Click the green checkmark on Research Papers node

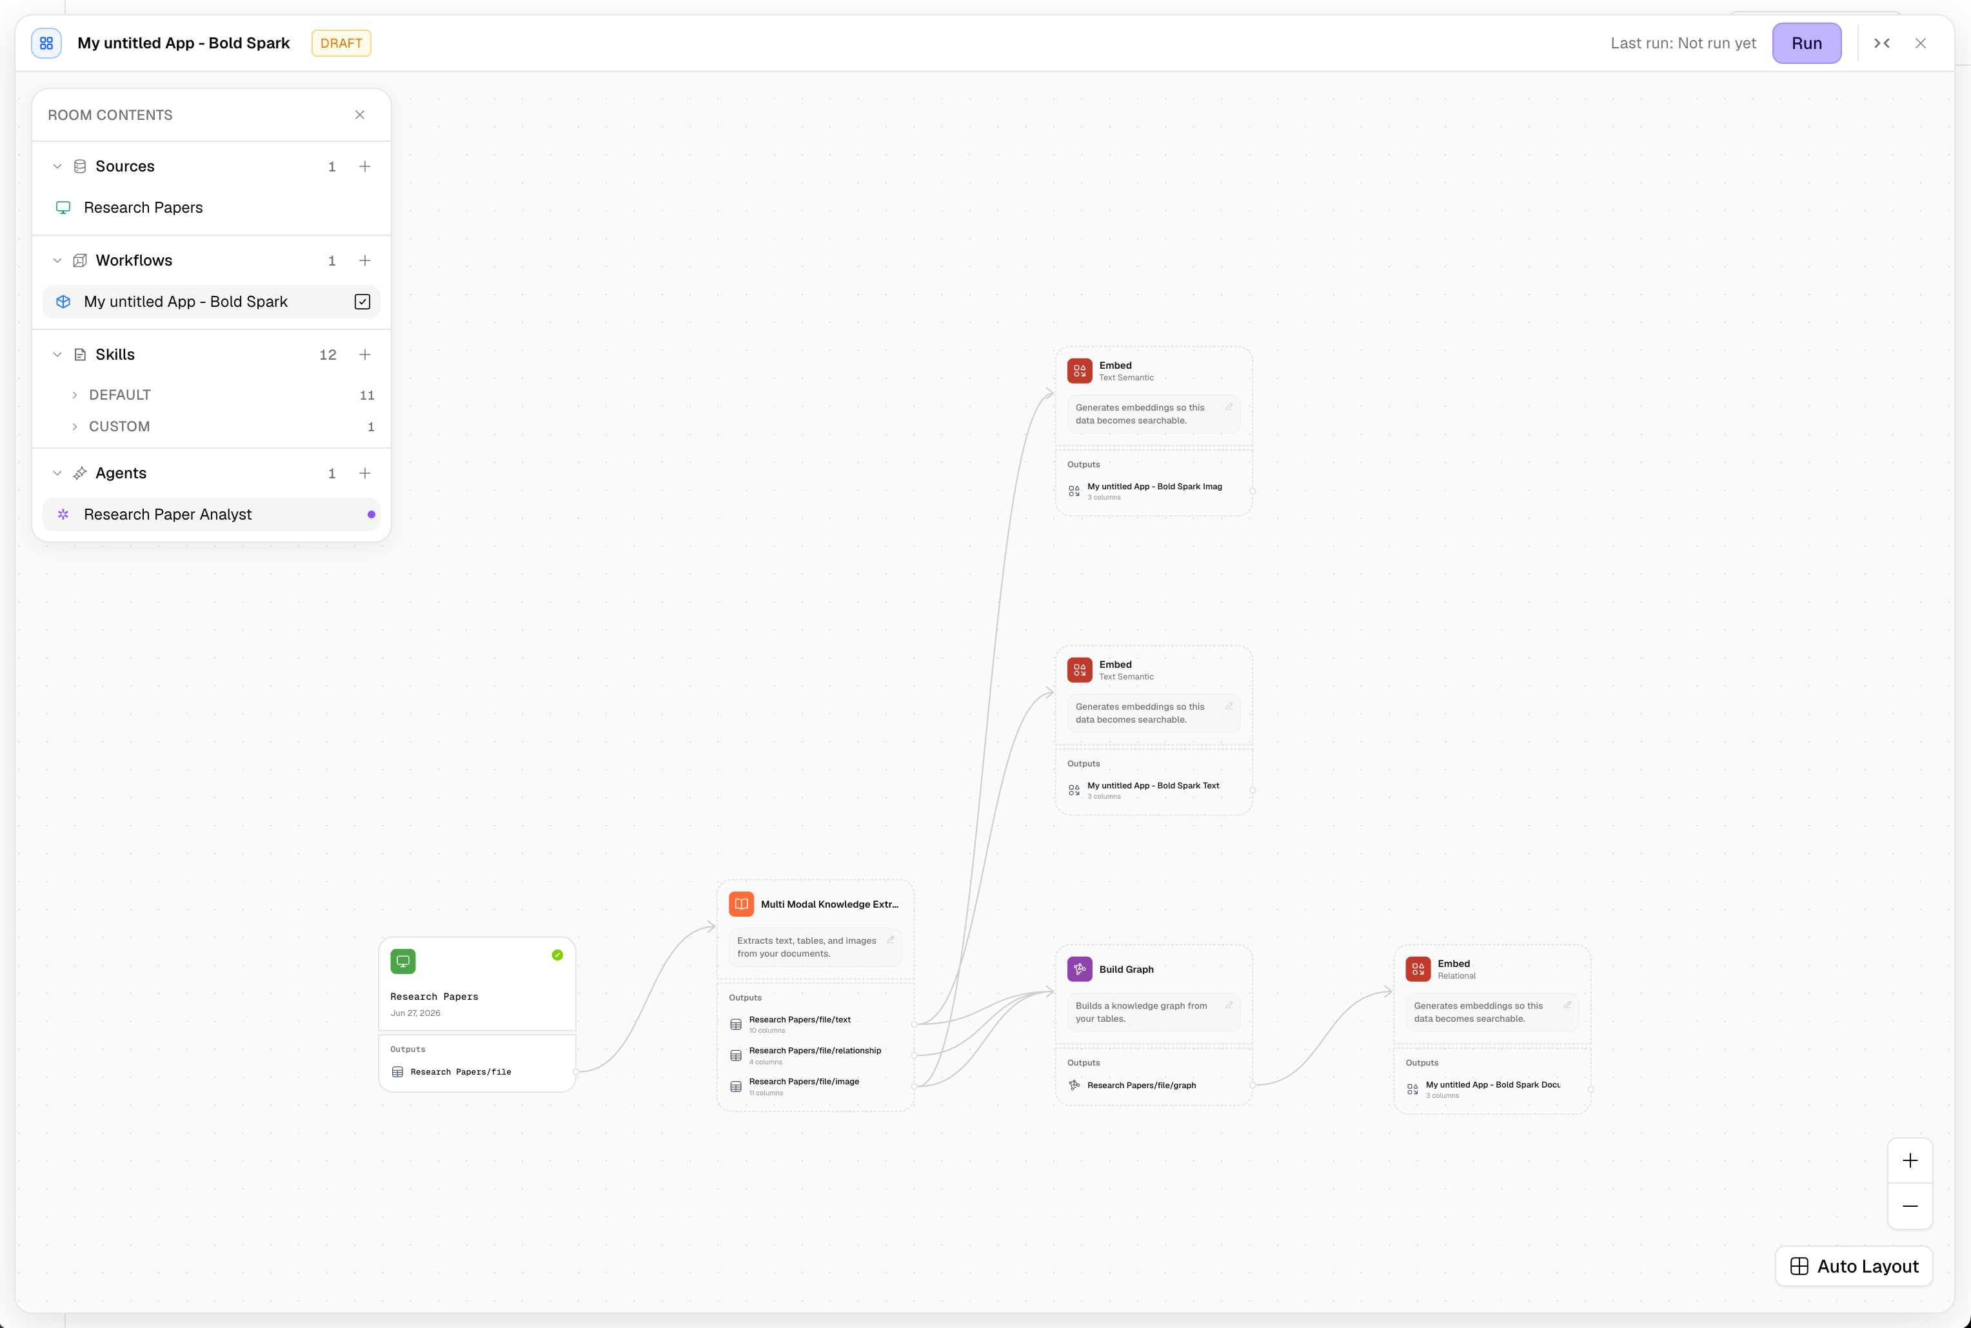point(558,955)
